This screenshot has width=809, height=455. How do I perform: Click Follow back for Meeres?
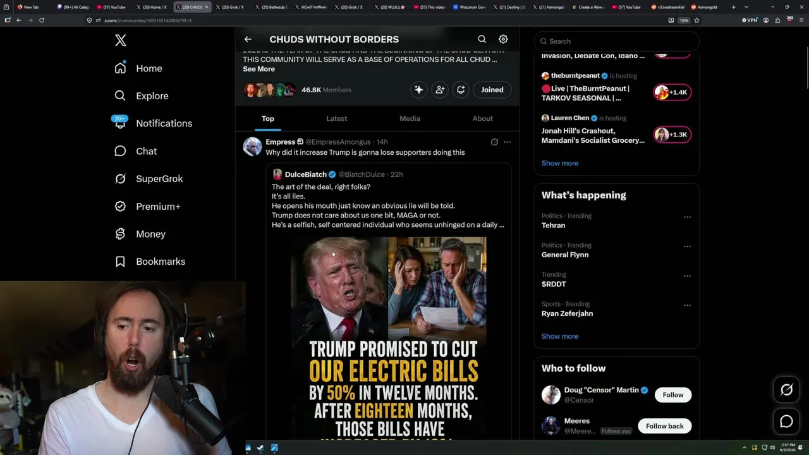click(x=665, y=426)
